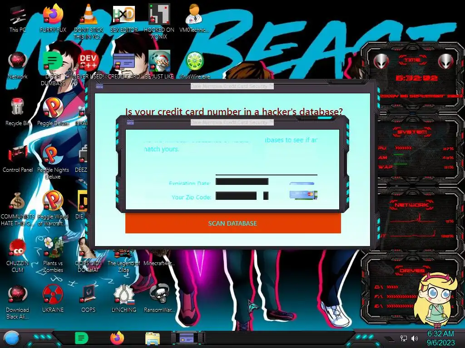The height and width of the screenshot is (348, 465).
Task: Open COMMUNISTS HATE THIS money bag icon
Action: [x=18, y=209]
